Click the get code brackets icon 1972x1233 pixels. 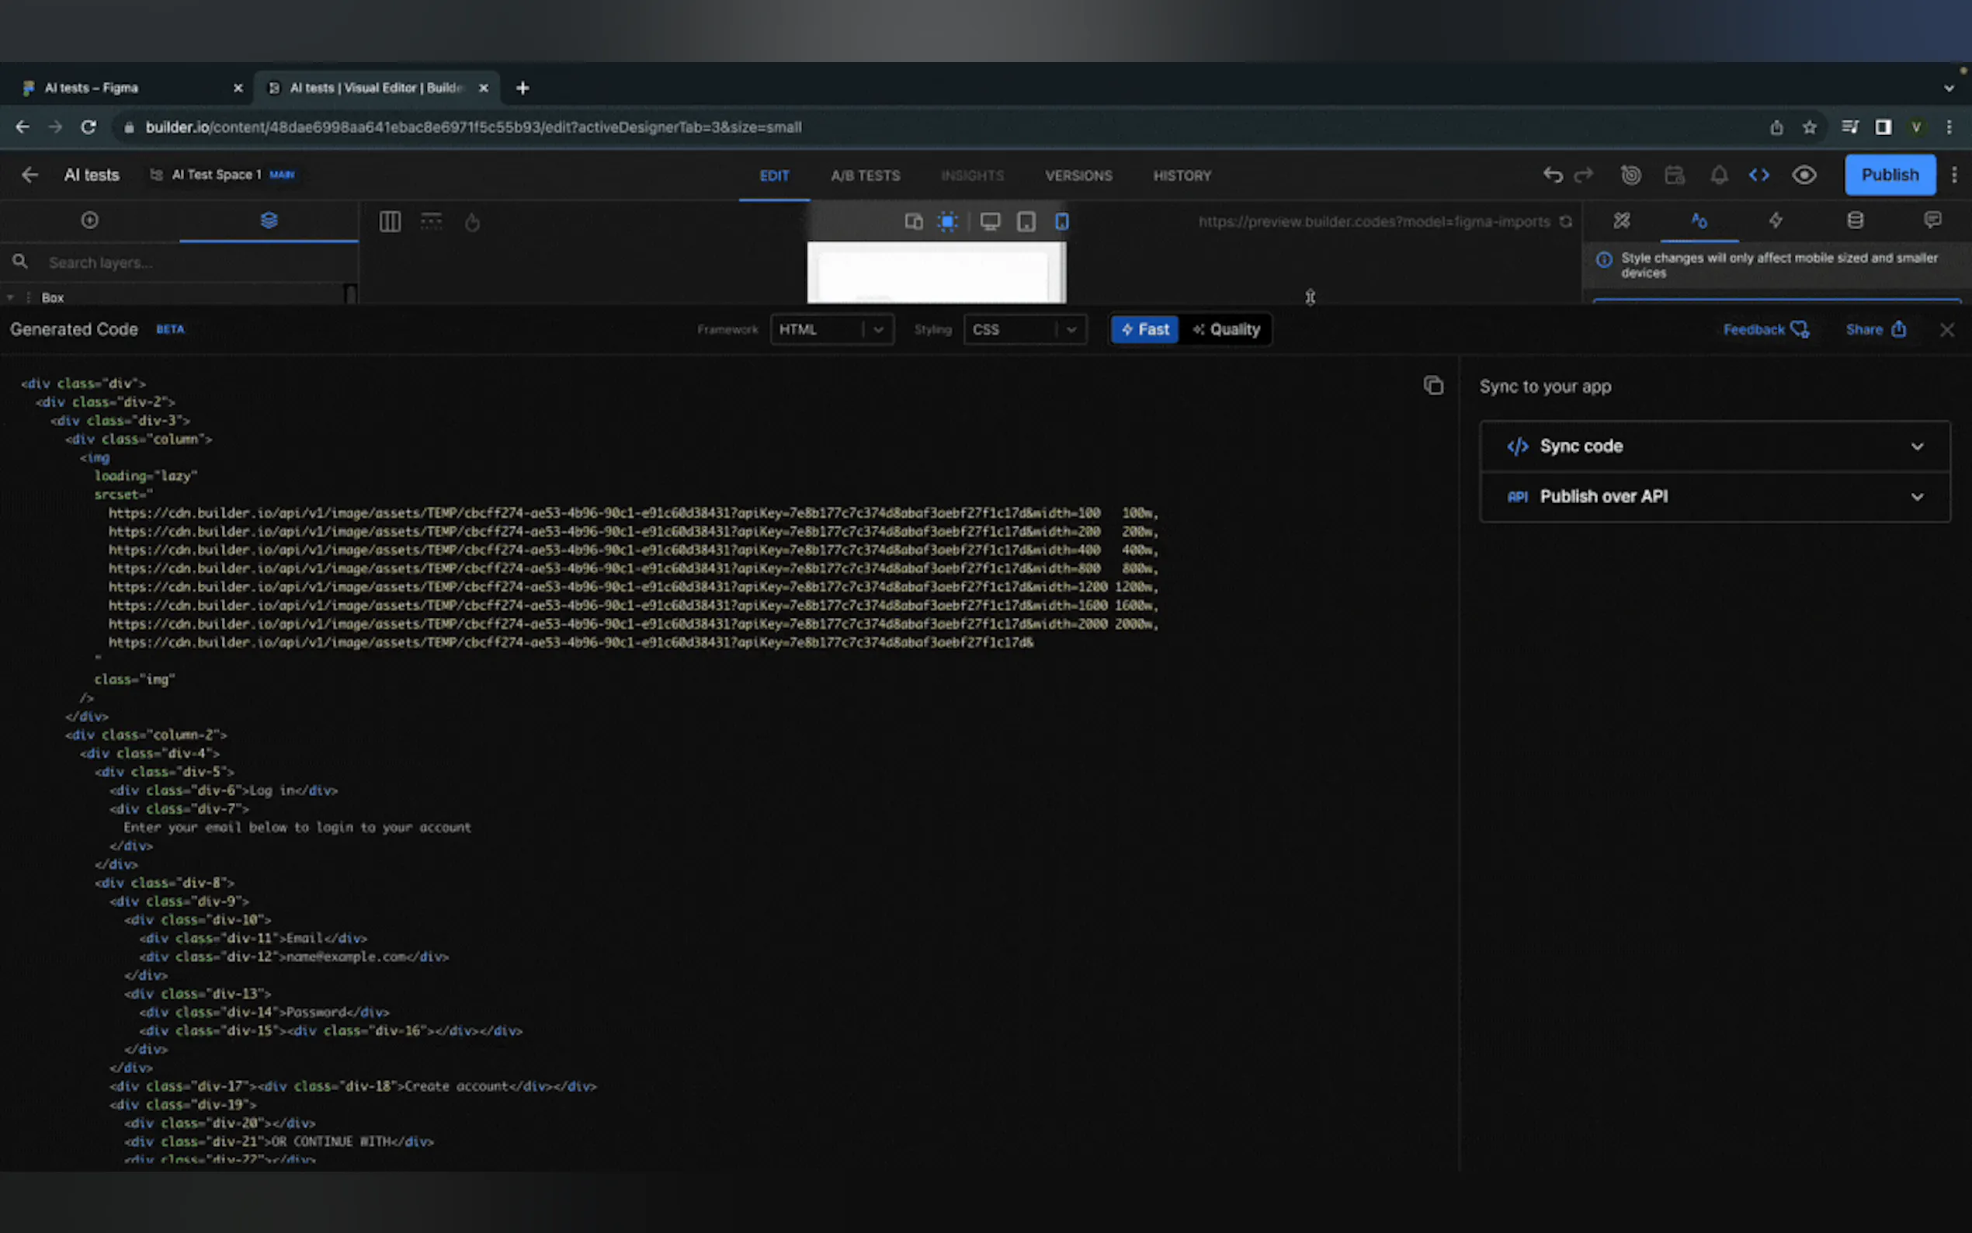pyautogui.click(x=1758, y=175)
